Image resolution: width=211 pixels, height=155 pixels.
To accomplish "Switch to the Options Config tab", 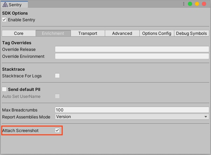I will 157,33.
